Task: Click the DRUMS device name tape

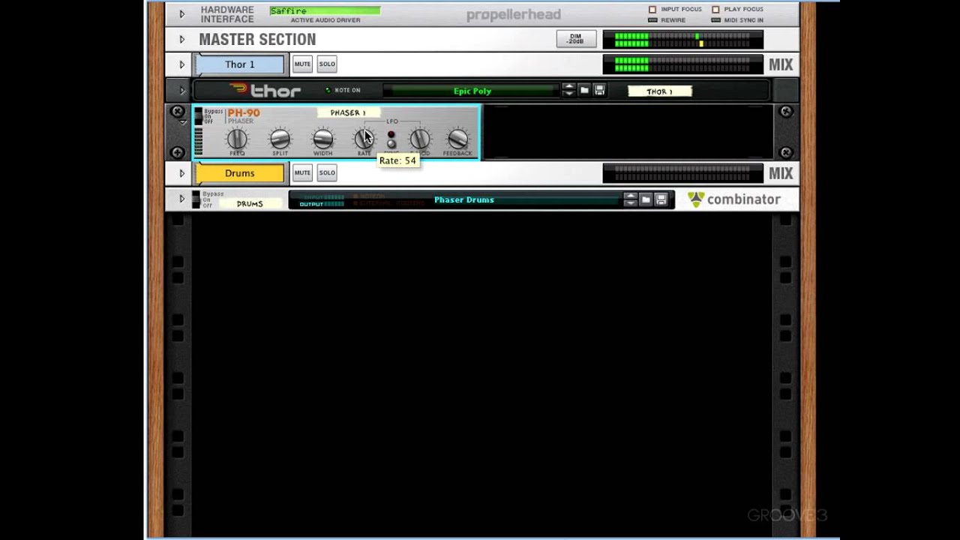Action: (250, 203)
